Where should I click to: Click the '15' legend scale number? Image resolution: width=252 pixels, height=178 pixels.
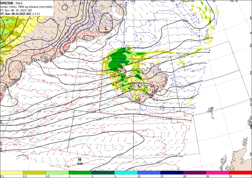[162, 176]
